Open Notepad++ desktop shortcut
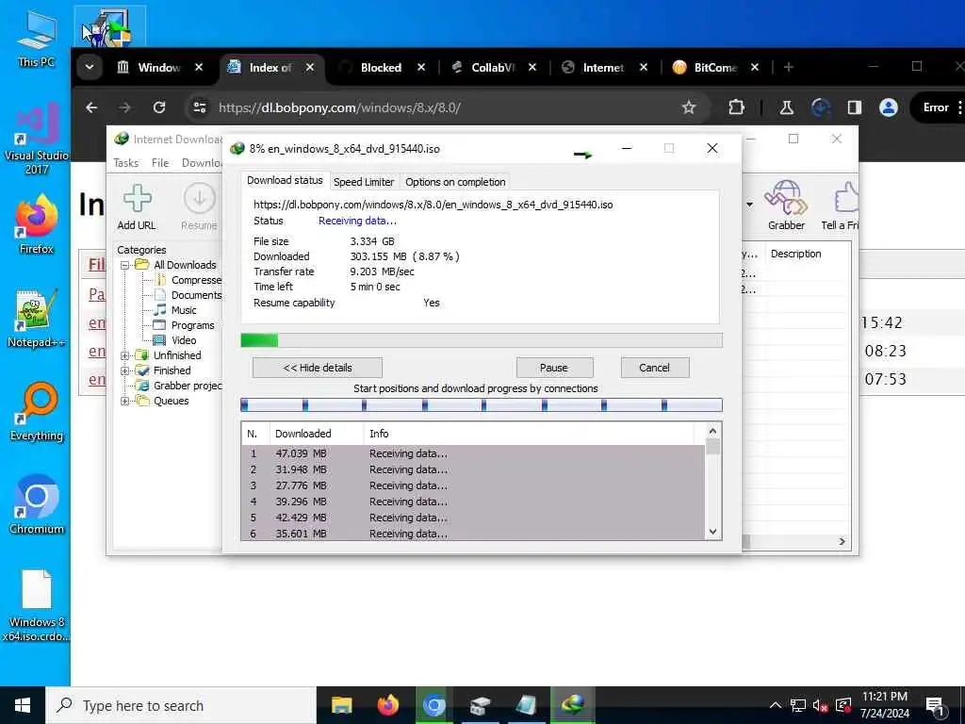Screen dimensions: 965x724 [x=36, y=319]
